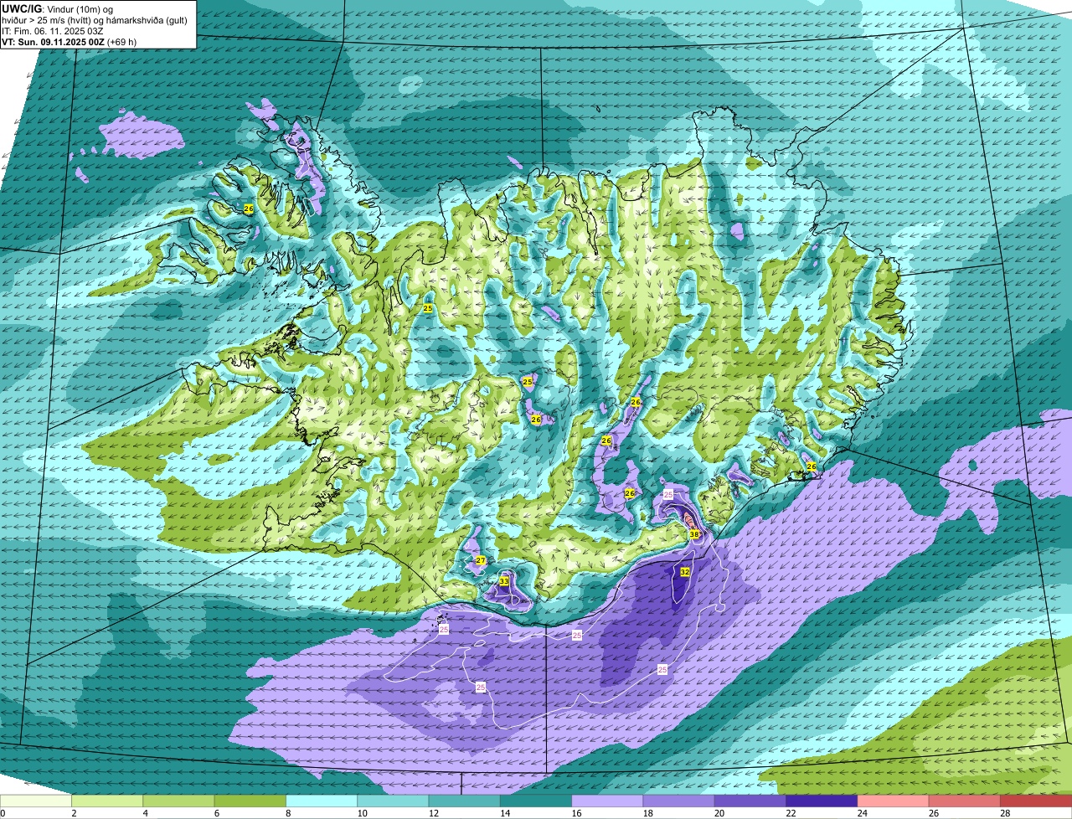Select the 20–22 m/s legend color swatch
Screen dimensions: 1072x819
click(x=750, y=801)
